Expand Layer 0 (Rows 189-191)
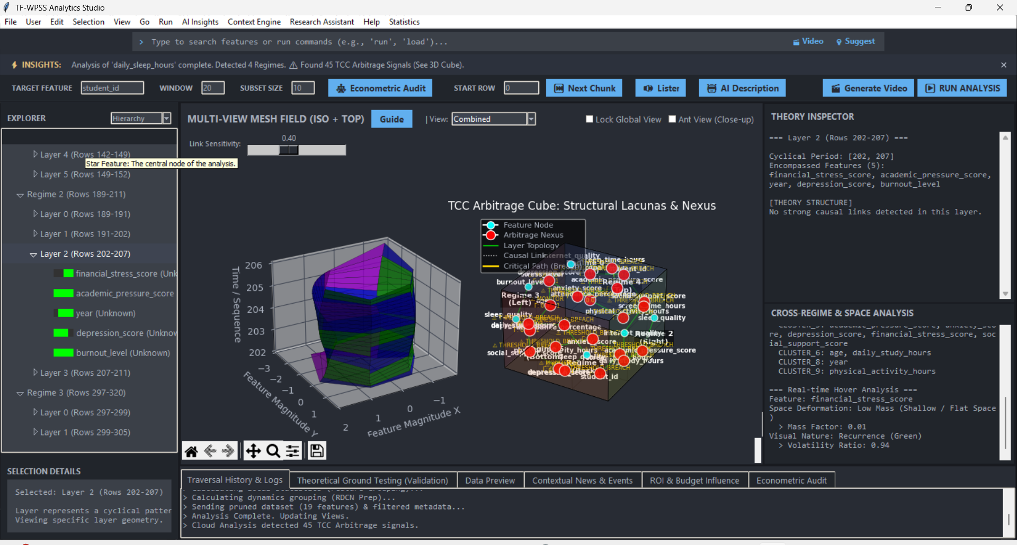The height and width of the screenshot is (545, 1017). coord(35,214)
